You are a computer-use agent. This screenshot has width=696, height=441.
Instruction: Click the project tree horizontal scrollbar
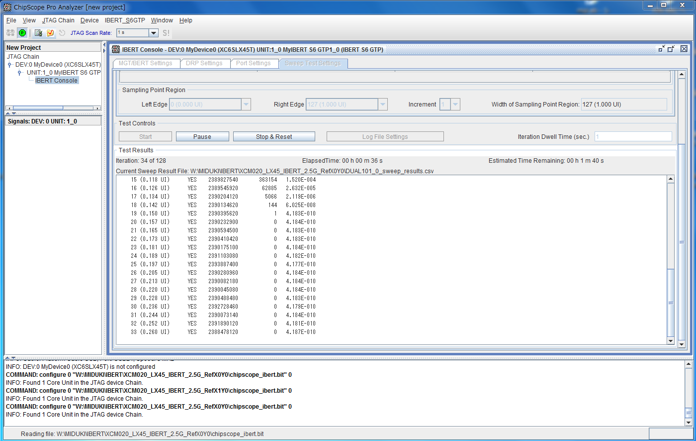tap(53, 108)
